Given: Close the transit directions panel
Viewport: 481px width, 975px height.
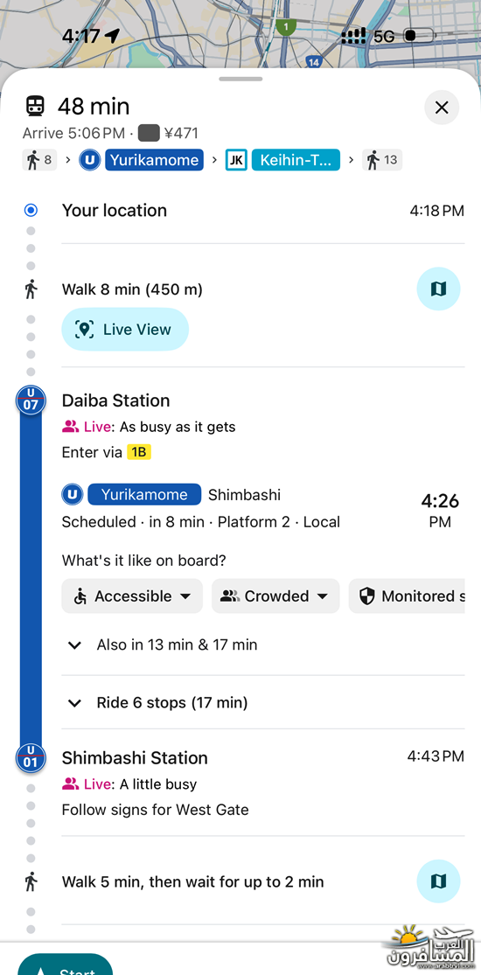Looking at the screenshot, I should coord(441,108).
